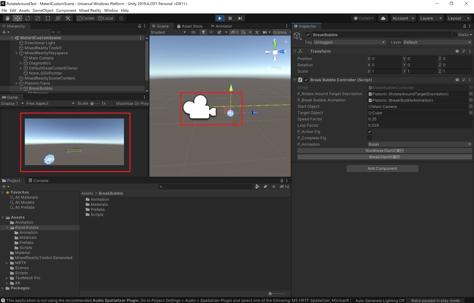
Task: Click search by type icon in Project
Action: tap(258, 187)
